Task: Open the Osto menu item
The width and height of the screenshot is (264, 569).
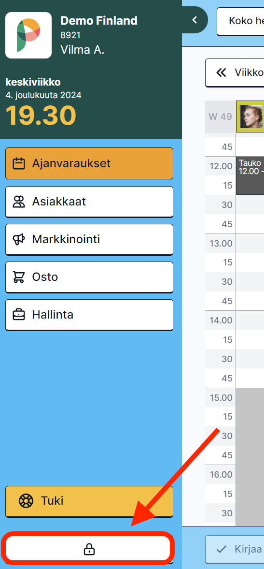Action: click(x=89, y=277)
